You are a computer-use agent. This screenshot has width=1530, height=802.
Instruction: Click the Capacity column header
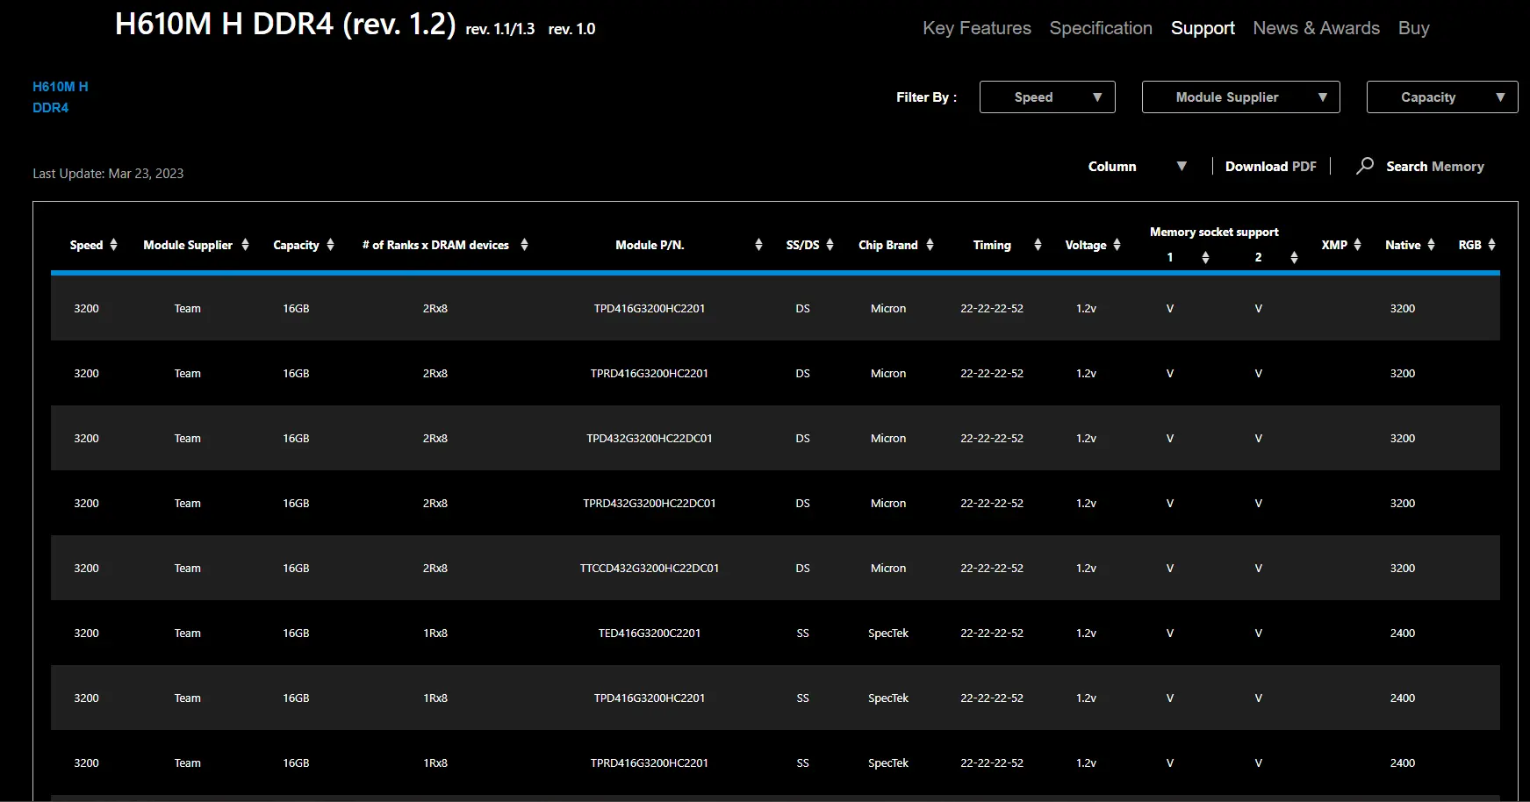point(296,245)
